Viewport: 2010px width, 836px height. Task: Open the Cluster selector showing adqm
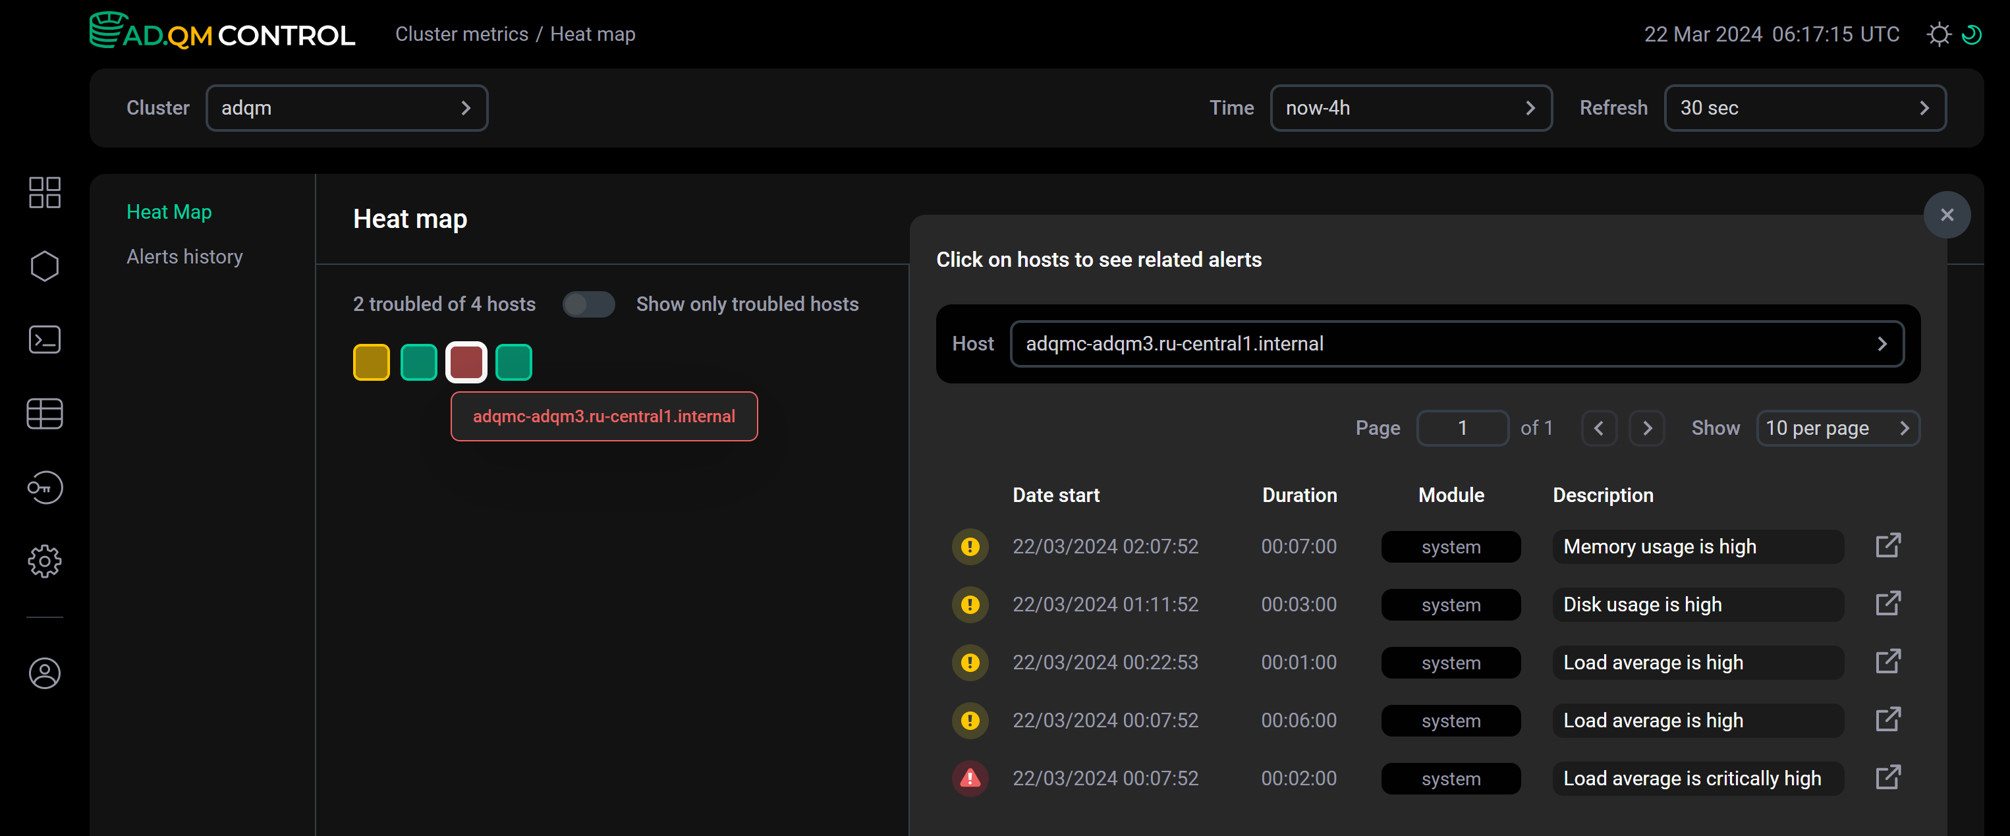click(x=348, y=108)
